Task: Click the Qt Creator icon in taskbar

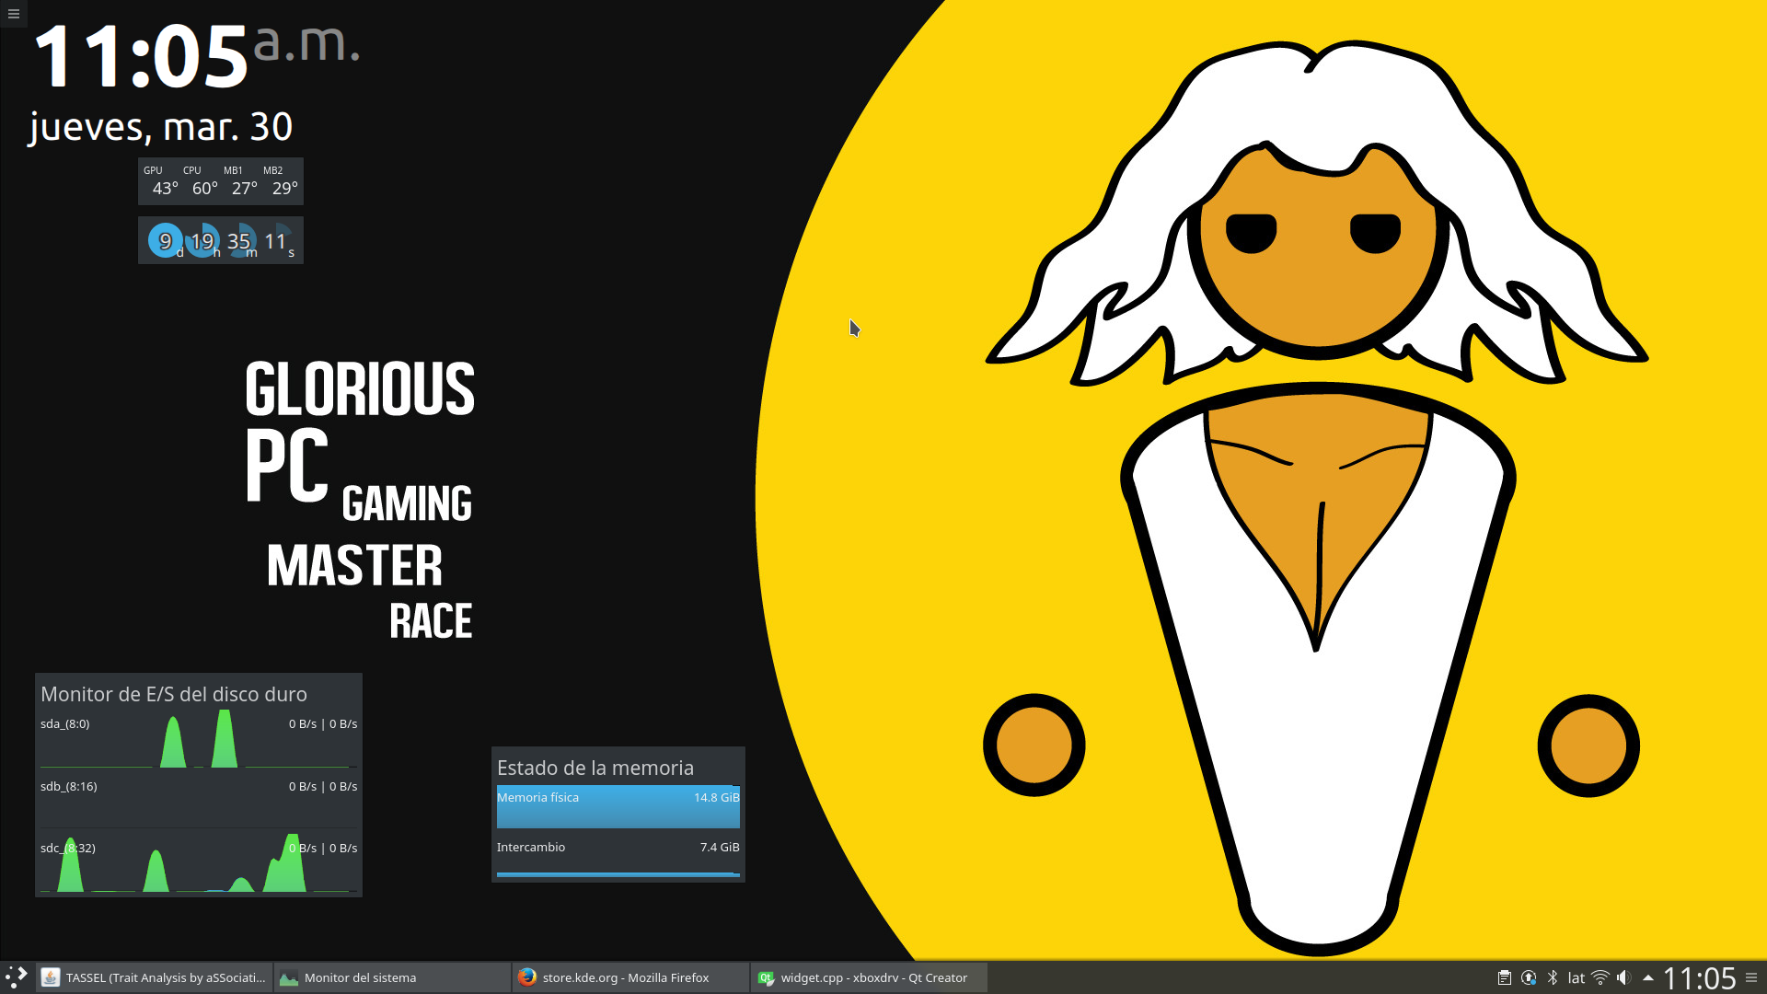Action: [x=766, y=977]
